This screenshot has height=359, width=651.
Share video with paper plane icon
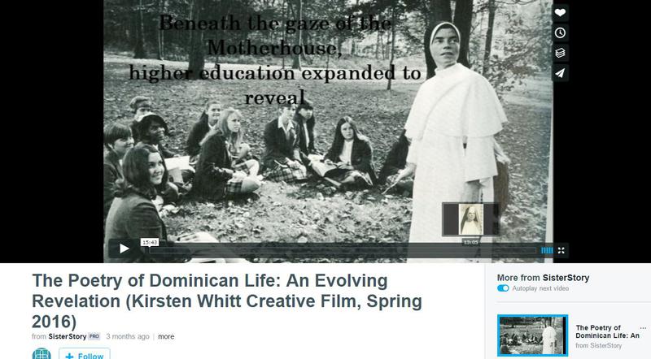coord(560,73)
